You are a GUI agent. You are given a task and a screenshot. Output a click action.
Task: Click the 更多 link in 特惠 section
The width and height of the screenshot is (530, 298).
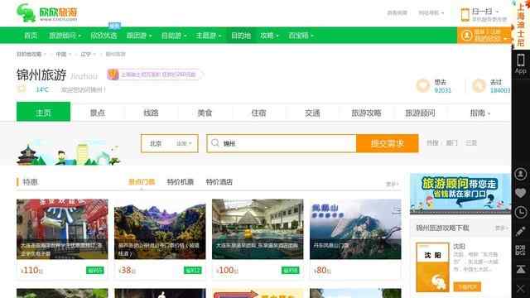click(392, 184)
